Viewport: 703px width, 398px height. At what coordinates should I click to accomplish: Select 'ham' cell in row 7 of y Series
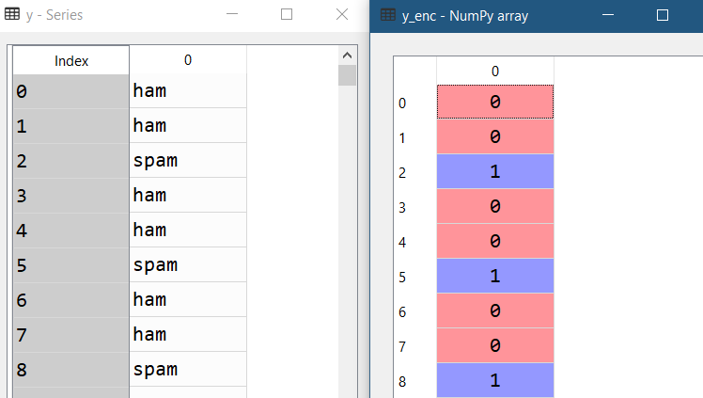click(x=188, y=334)
